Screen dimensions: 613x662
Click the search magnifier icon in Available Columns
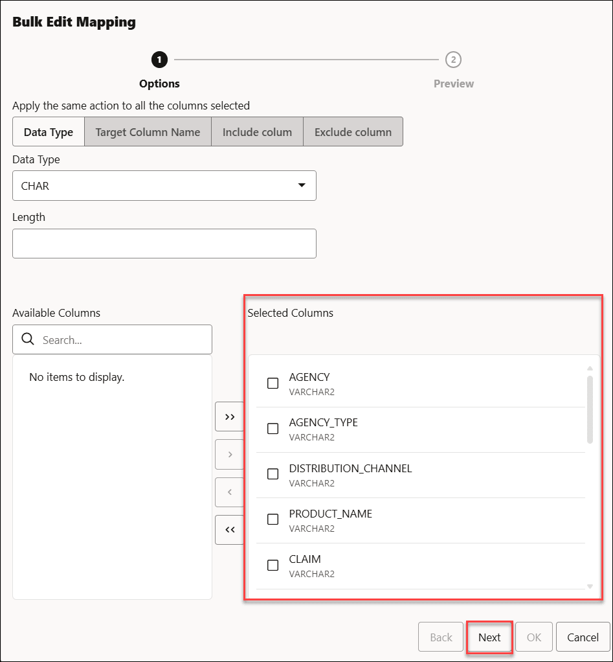[x=28, y=339]
